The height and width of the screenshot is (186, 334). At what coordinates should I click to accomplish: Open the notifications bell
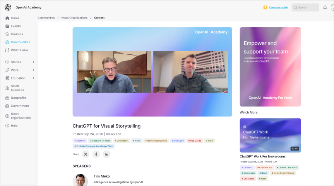pos(325,7)
